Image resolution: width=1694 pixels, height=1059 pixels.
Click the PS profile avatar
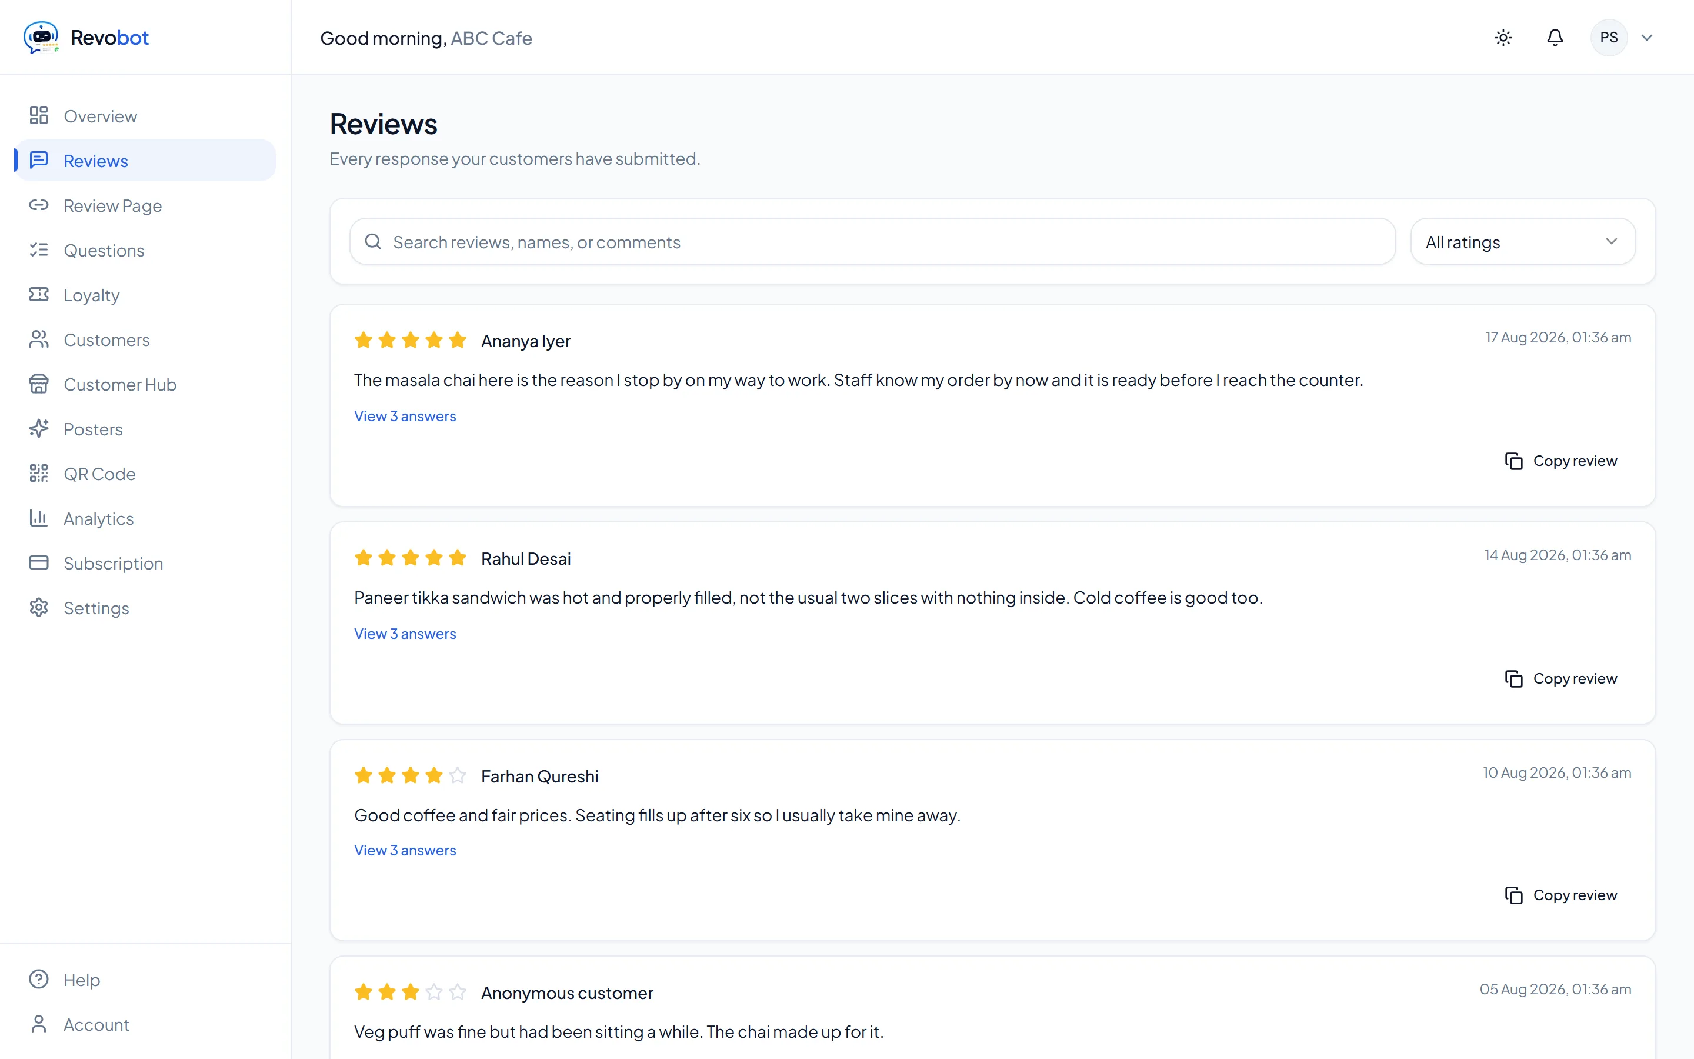[1609, 38]
